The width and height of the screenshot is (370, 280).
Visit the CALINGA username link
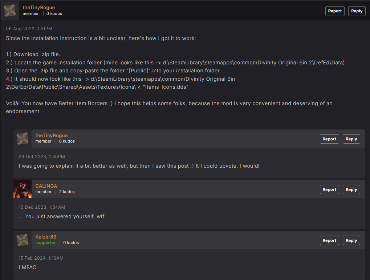pos(46,186)
